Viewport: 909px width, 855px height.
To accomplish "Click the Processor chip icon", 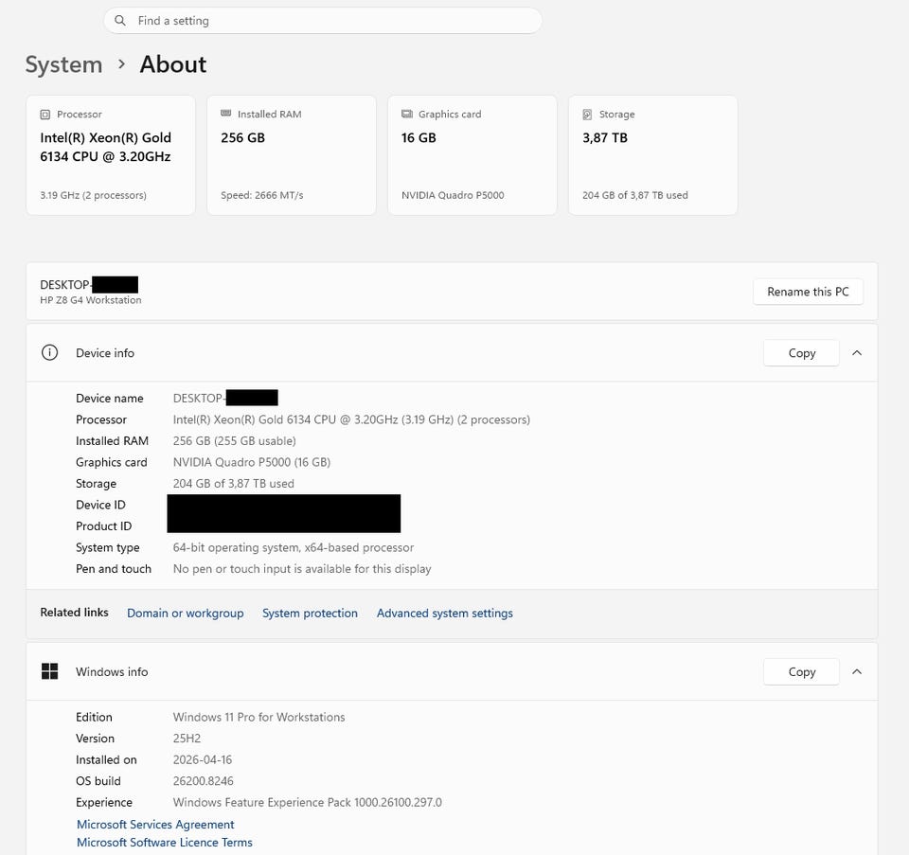I will click(45, 115).
